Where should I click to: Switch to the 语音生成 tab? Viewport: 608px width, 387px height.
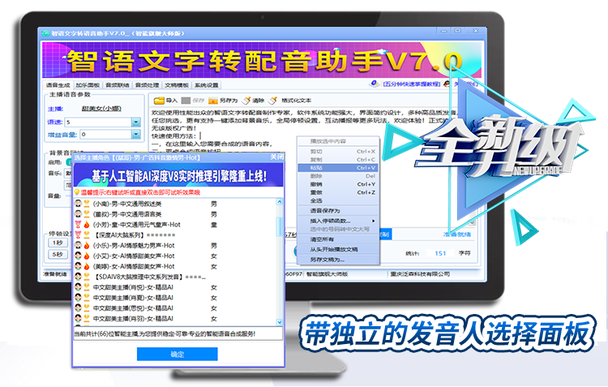58,85
